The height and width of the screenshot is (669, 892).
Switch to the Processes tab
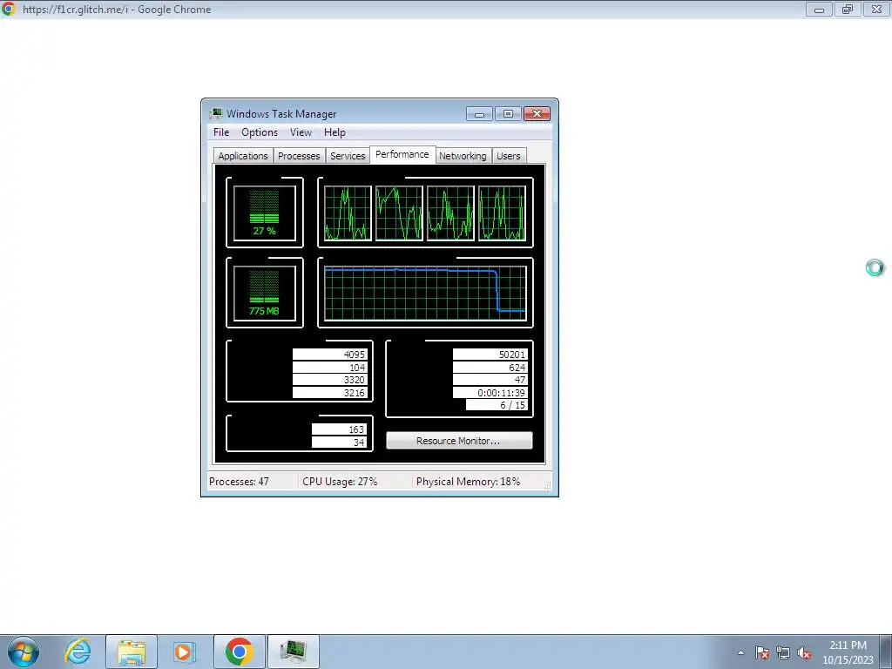pyautogui.click(x=299, y=156)
